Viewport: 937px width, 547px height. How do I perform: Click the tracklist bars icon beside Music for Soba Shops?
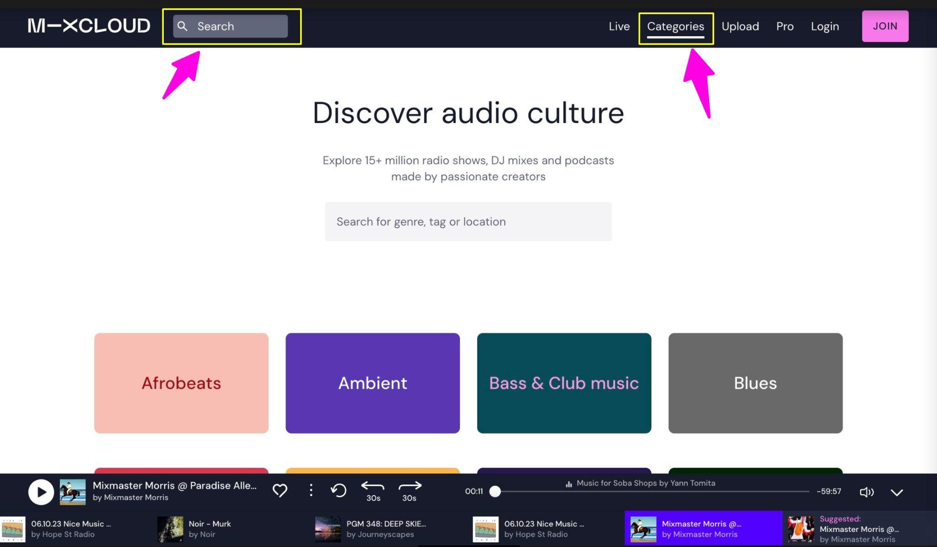pyautogui.click(x=569, y=483)
